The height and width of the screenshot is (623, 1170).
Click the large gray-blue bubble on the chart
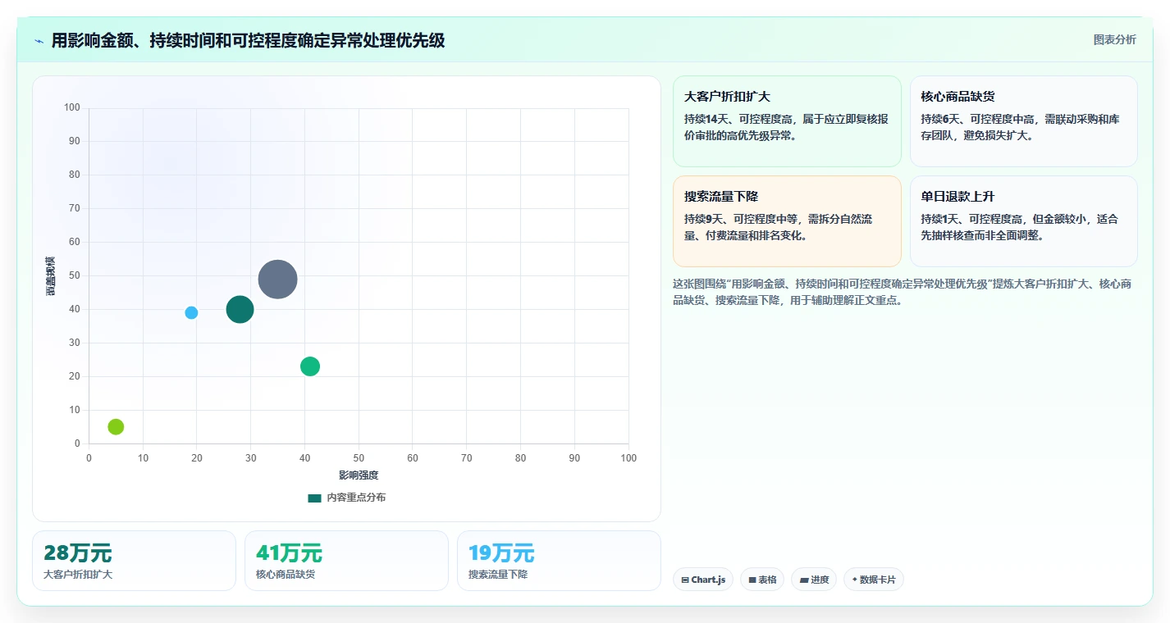(277, 279)
